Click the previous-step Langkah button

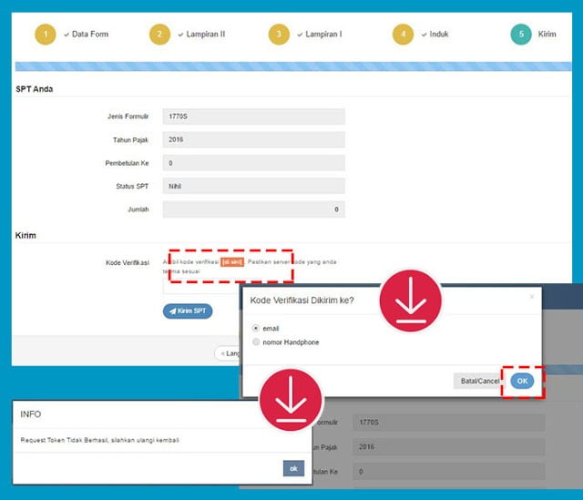[229, 353]
